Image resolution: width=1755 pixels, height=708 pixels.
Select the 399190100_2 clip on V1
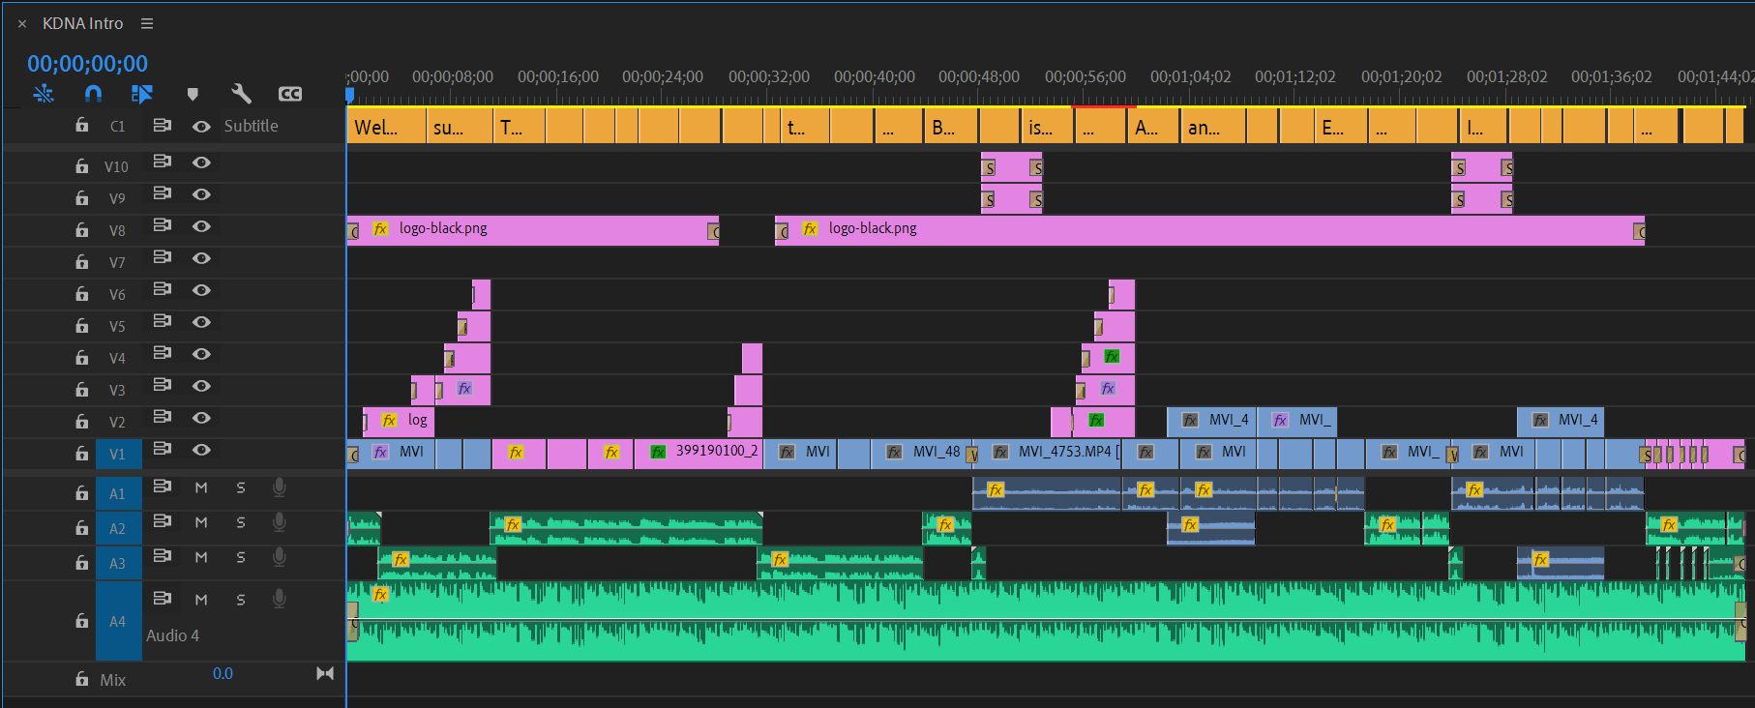pyautogui.click(x=699, y=453)
